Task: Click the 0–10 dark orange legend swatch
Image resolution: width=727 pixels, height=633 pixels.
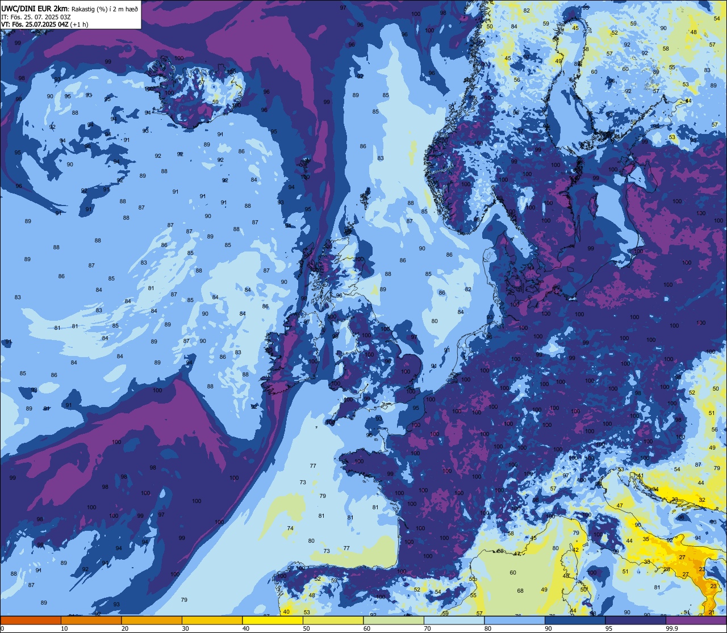Action: [31, 620]
